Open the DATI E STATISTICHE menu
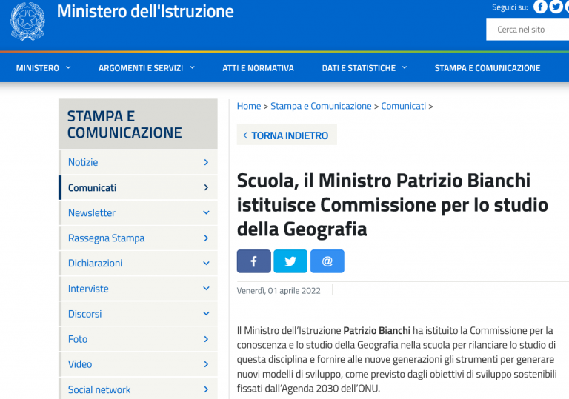The height and width of the screenshot is (399, 569). pyautogui.click(x=359, y=68)
